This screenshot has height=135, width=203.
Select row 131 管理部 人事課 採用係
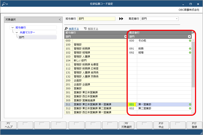[x=96, y=73]
